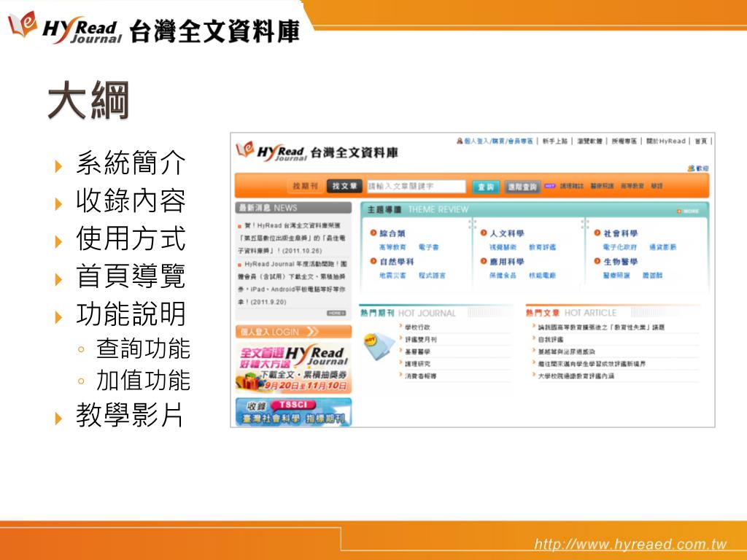
Task: Open the 電子化政府 theme link
Action: coord(620,247)
